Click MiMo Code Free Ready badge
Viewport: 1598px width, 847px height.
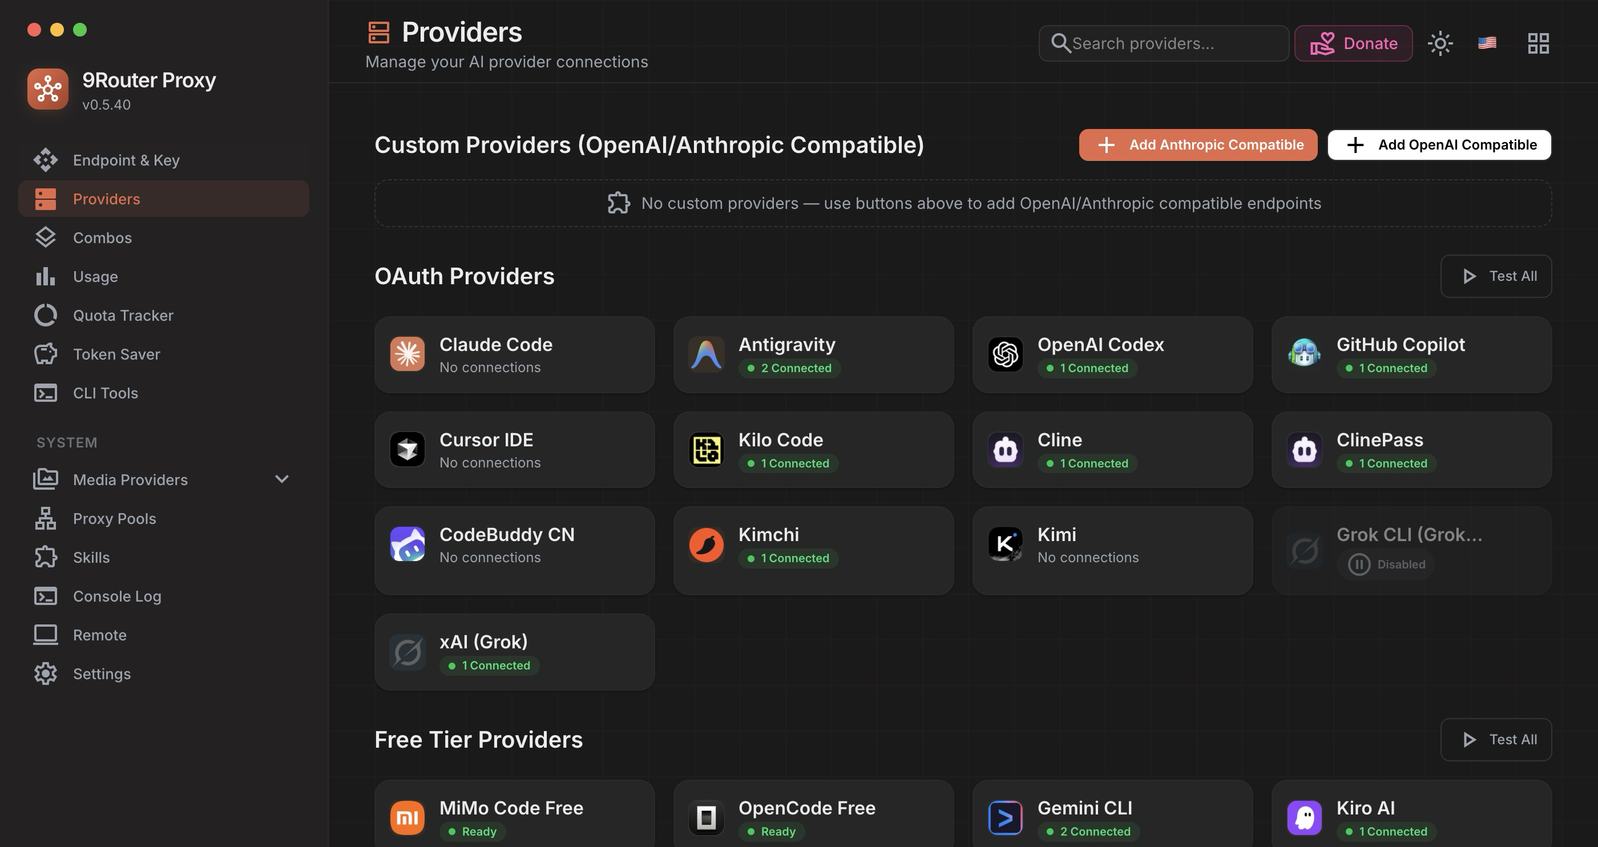(x=472, y=832)
